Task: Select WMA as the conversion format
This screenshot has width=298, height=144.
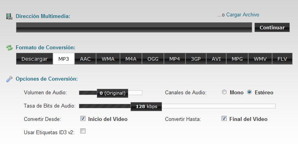Action: coord(108,59)
